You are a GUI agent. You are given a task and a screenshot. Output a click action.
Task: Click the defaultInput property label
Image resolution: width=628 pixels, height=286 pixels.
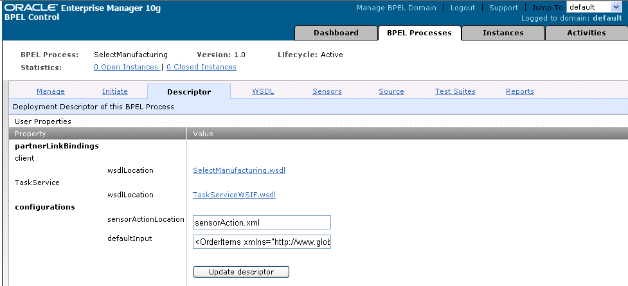click(130, 238)
